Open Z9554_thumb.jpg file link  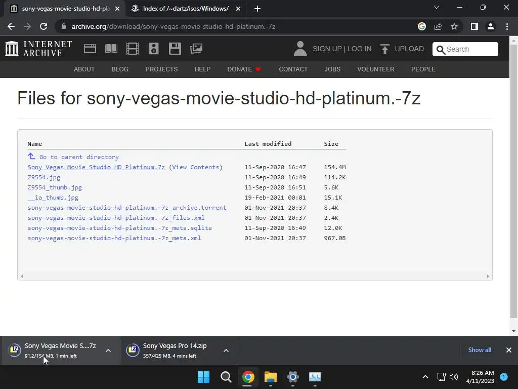click(x=55, y=187)
